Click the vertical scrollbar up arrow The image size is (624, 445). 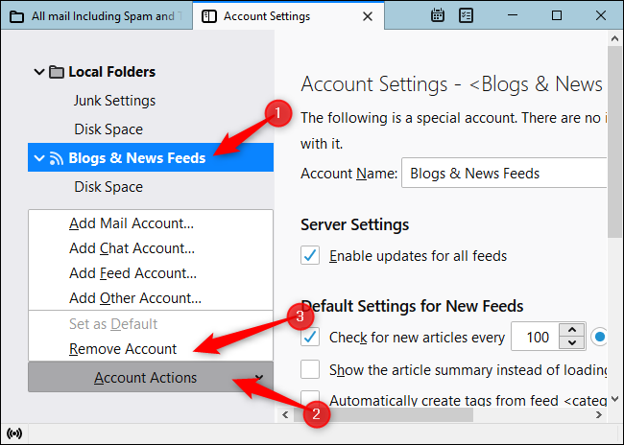[x=614, y=38]
